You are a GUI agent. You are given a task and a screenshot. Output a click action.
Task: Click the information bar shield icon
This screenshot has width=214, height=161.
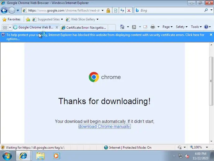coord(3,35)
